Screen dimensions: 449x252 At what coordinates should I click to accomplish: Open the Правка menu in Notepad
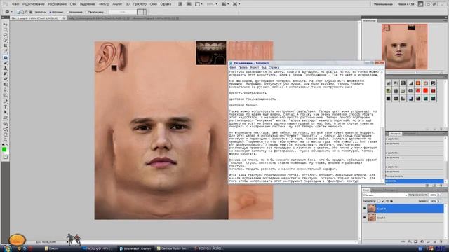click(x=243, y=67)
